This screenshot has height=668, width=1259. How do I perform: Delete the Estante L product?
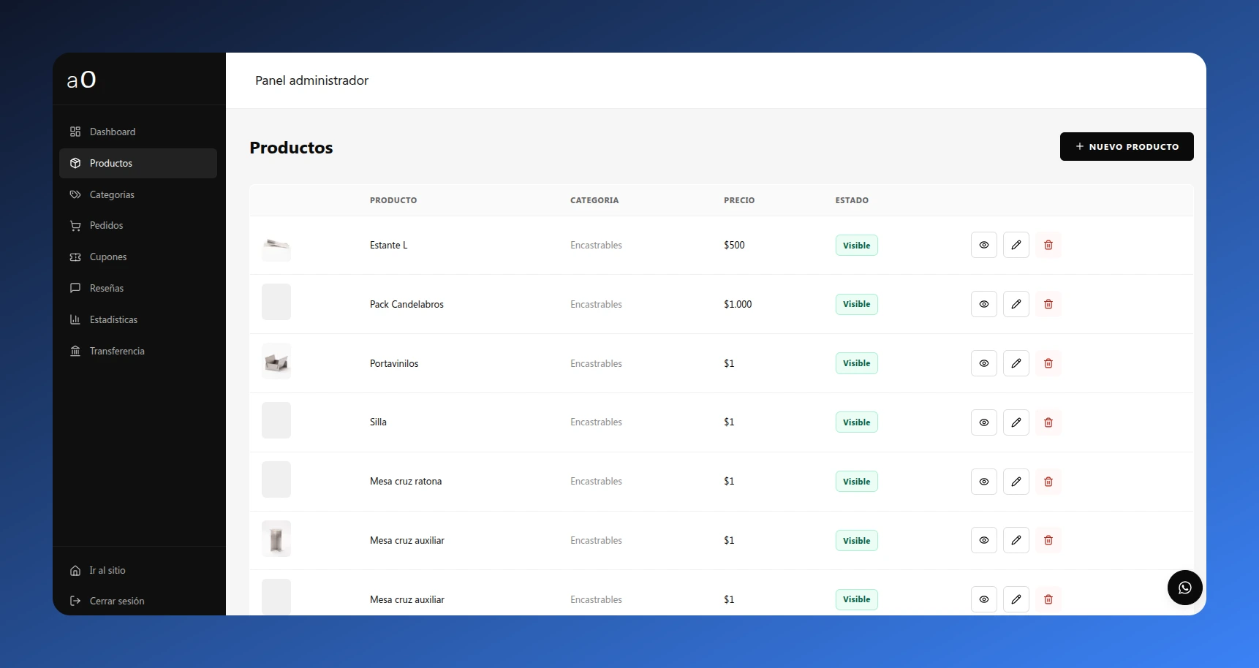[1048, 245]
